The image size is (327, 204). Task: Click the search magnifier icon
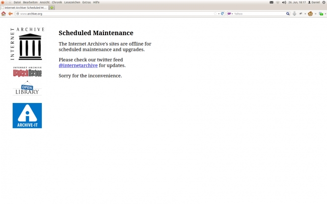(288, 14)
